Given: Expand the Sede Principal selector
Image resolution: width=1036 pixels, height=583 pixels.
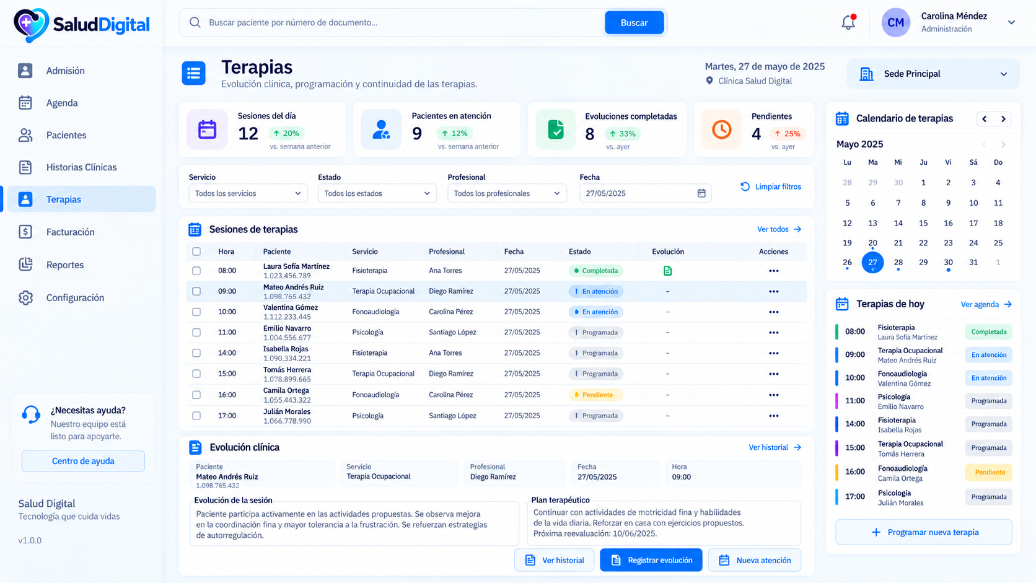Looking at the screenshot, I should (933, 74).
